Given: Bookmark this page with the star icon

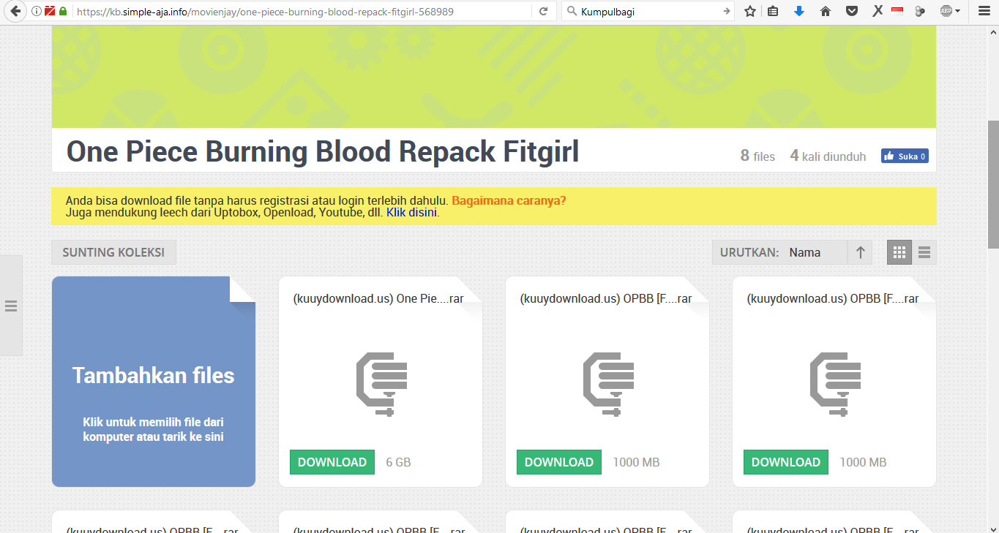Looking at the screenshot, I should tap(749, 12).
